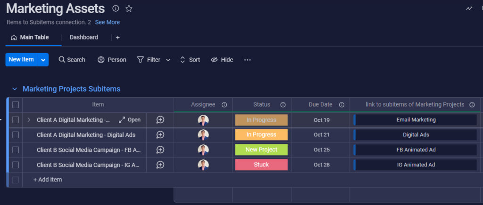Select the Main Table tab
The image size is (483, 205).
point(30,38)
